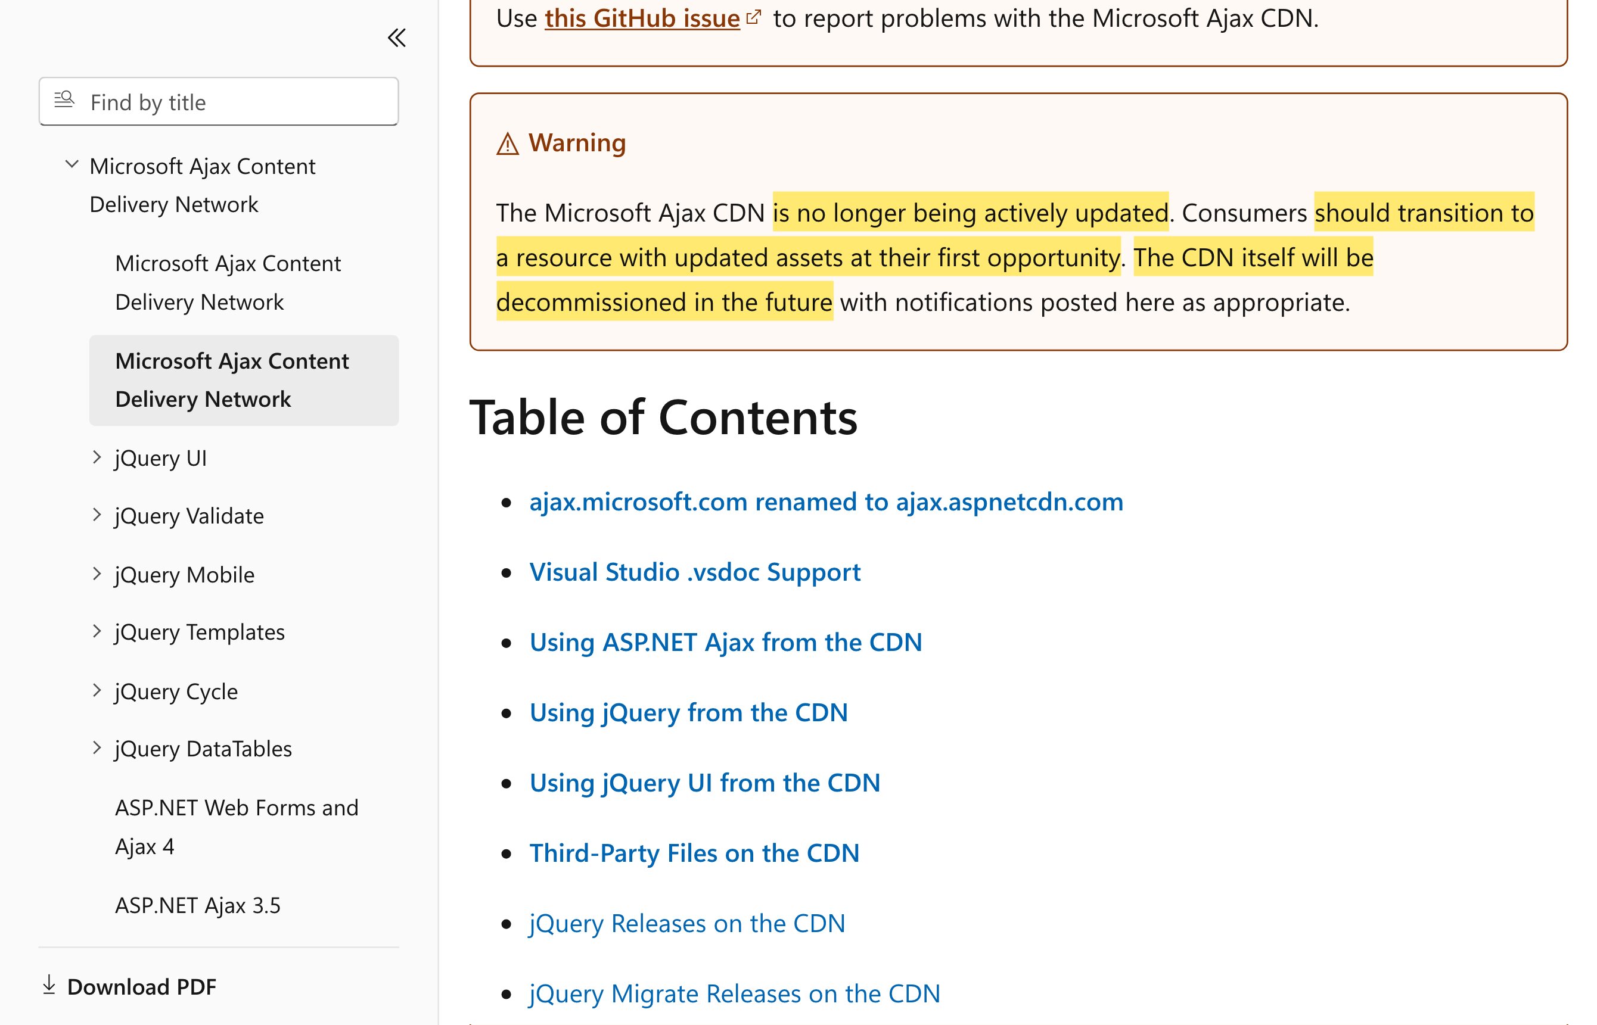The height and width of the screenshot is (1025, 1597).
Task: Go to Using ASP.NET Ajax from the CDN
Action: coord(726,642)
